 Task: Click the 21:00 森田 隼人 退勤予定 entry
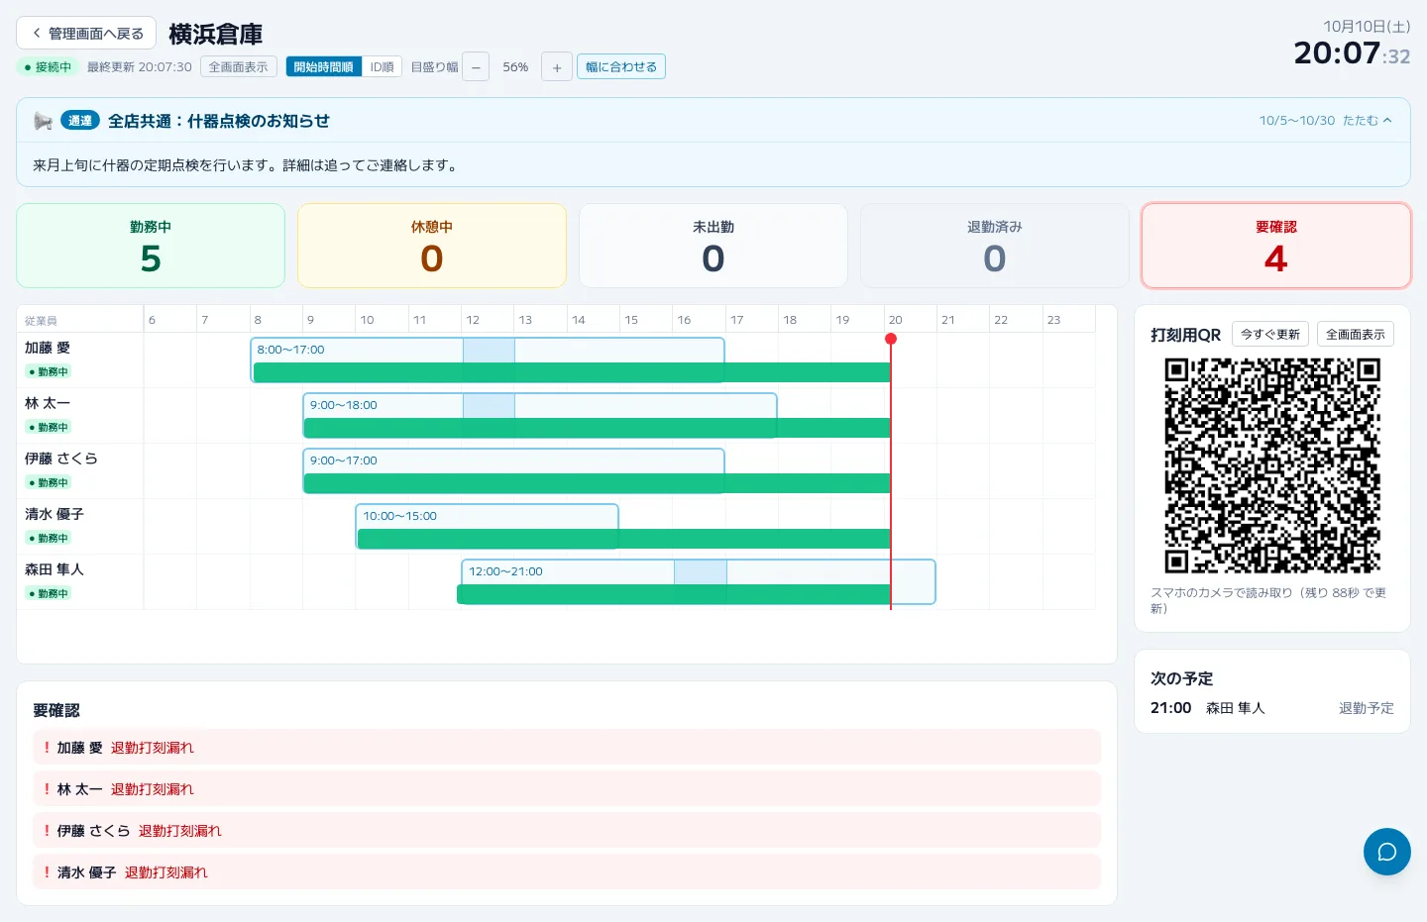[1272, 708]
